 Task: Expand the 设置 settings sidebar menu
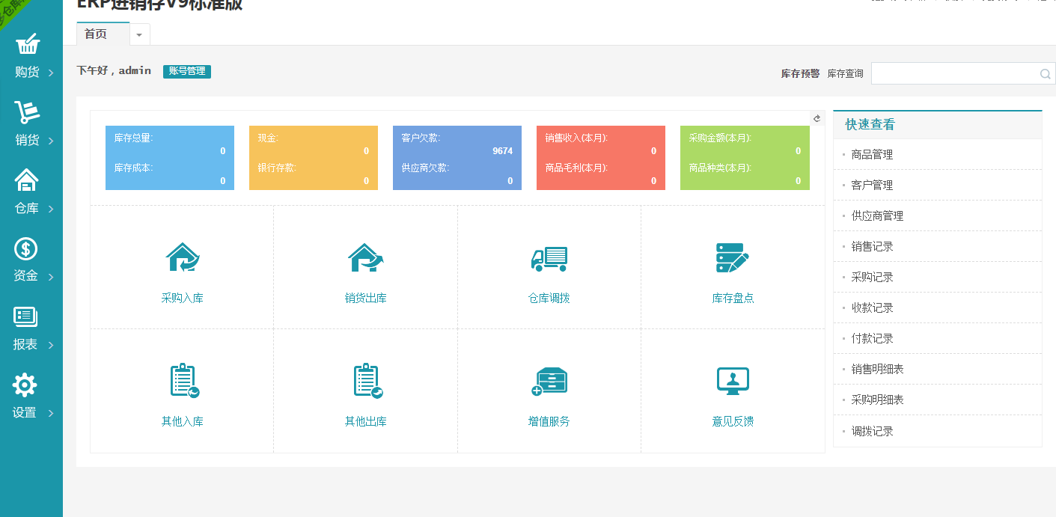point(30,397)
